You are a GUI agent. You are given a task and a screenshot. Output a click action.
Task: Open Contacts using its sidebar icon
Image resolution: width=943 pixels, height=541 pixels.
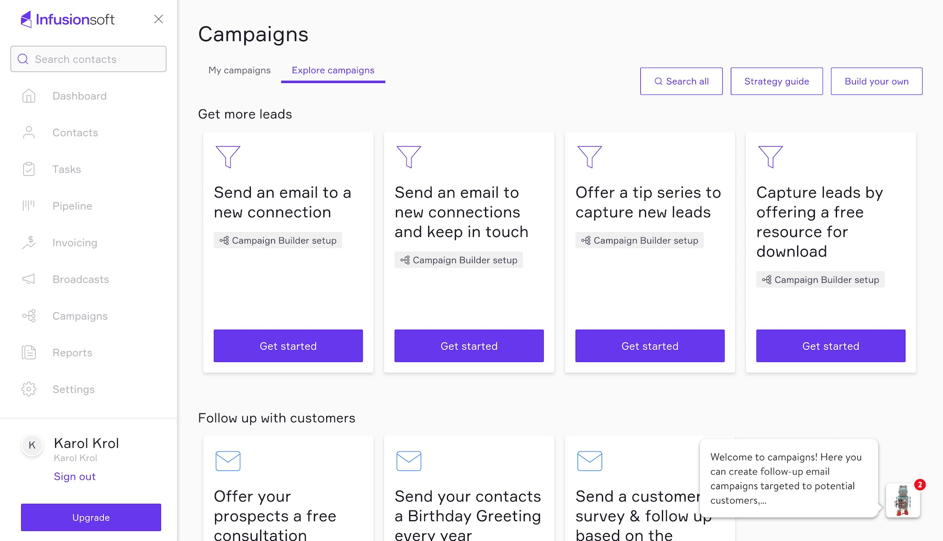click(29, 132)
